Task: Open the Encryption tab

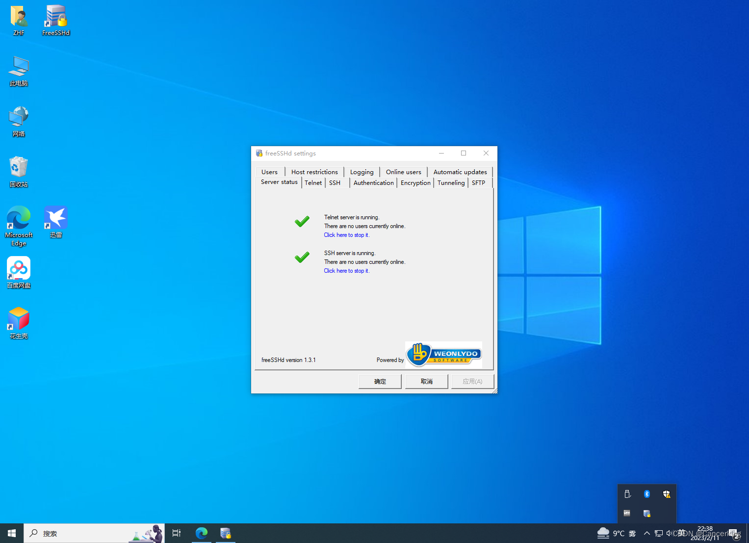Action: pos(415,182)
